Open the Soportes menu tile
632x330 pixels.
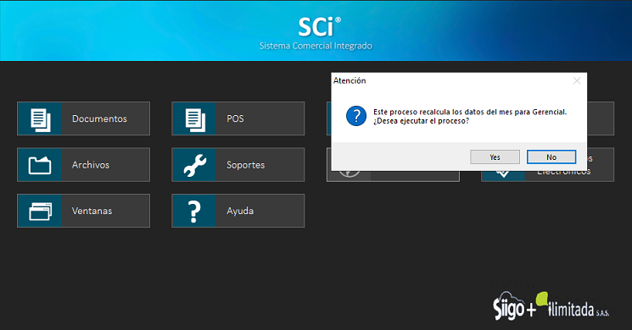tap(238, 165)
